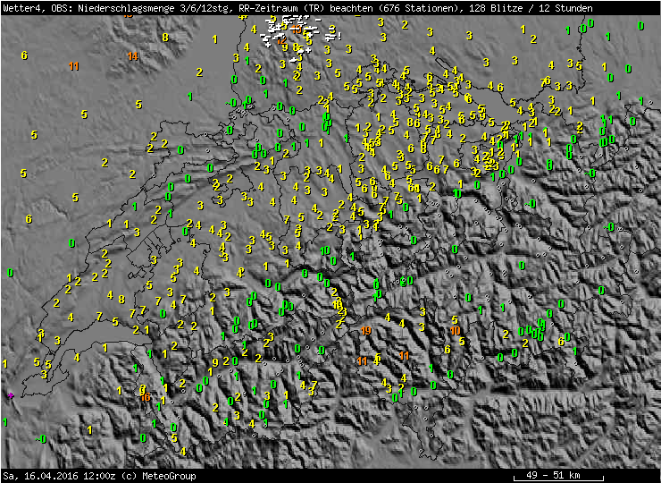Select the orange 16 precipitation value
Image resolution: width=661 pixels, height=483 pixels.
coord(146,397)
